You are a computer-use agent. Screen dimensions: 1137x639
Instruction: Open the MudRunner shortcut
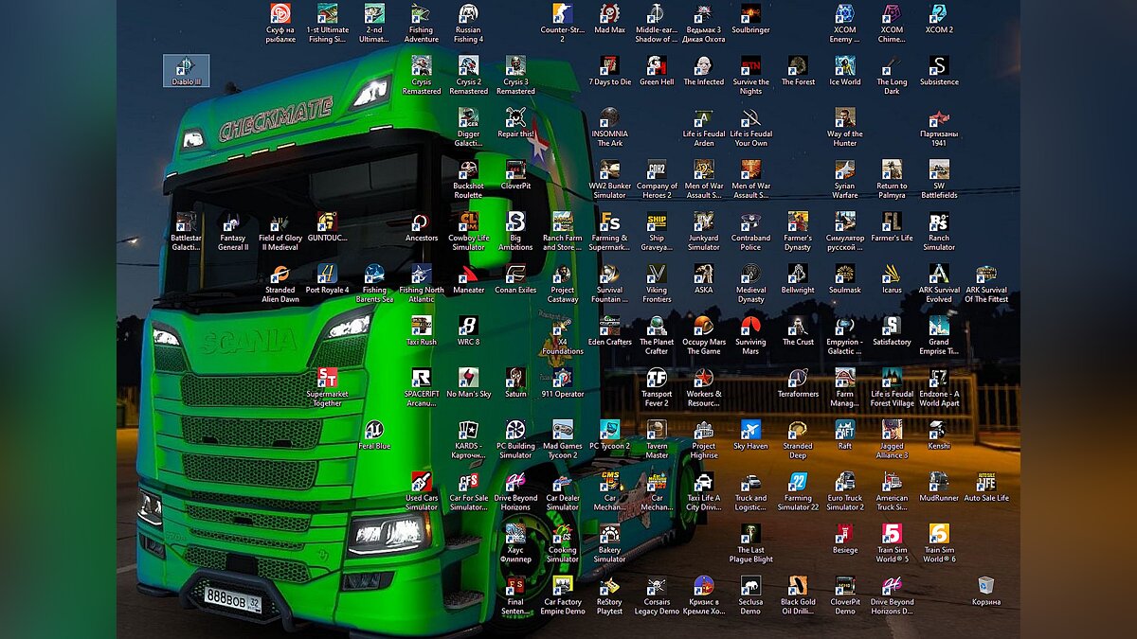pyautogui.click(x=938, y=488)
